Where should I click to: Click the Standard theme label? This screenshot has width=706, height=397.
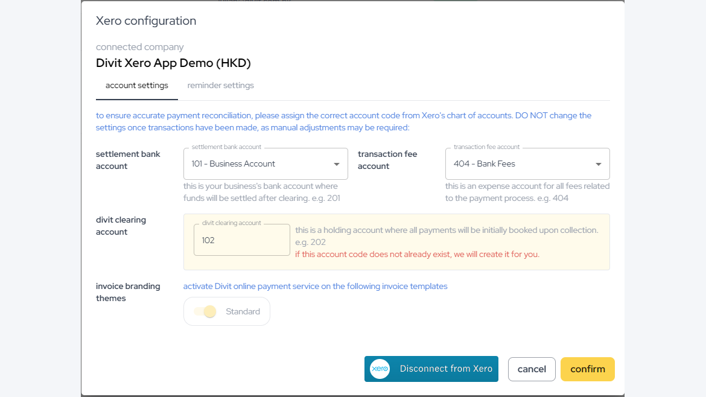click(243, 311)
